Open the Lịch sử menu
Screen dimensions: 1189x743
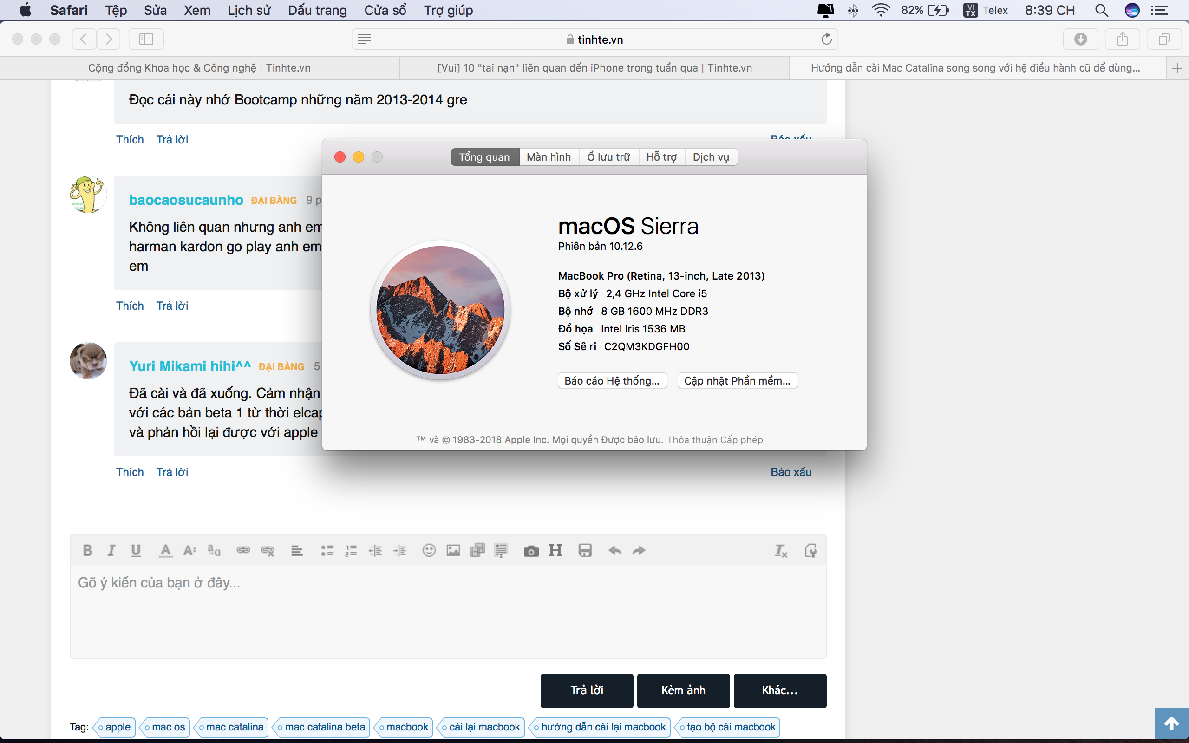(x=249, y=10)
